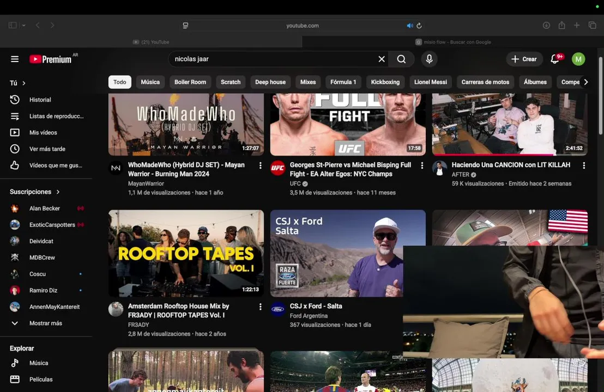Open WhoMadeWho Hybrid DJ Set thumbnail
Image resolution: width=604 pixels, height=392 pixels.
point(186,124)
